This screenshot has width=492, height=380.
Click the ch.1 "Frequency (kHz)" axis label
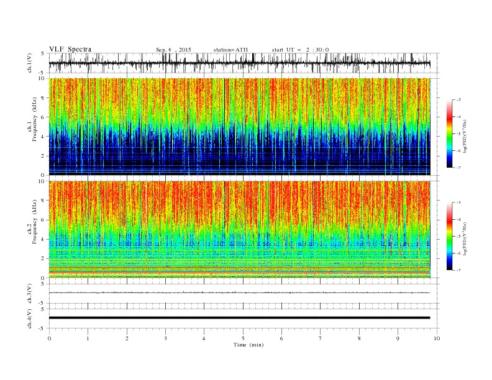tap(35, 119)
